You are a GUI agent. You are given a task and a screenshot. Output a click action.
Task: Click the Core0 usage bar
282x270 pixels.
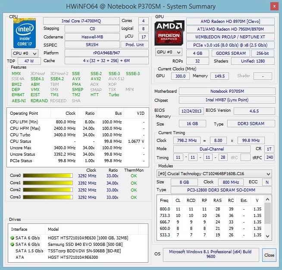pos(48,176)
